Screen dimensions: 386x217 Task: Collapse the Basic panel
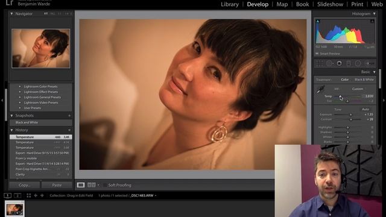point(374,72)
